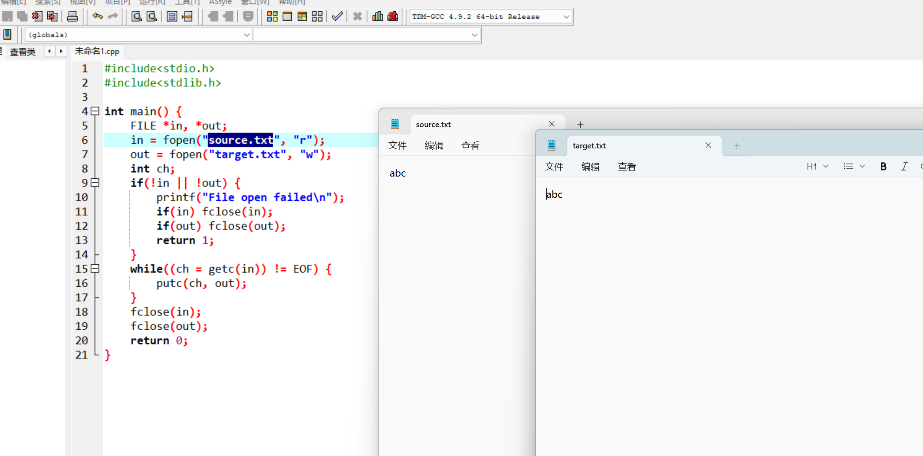923x456 pixels.
Task: Click the blue bookmark icon beside globals
Action: click(x=7, y=34)
